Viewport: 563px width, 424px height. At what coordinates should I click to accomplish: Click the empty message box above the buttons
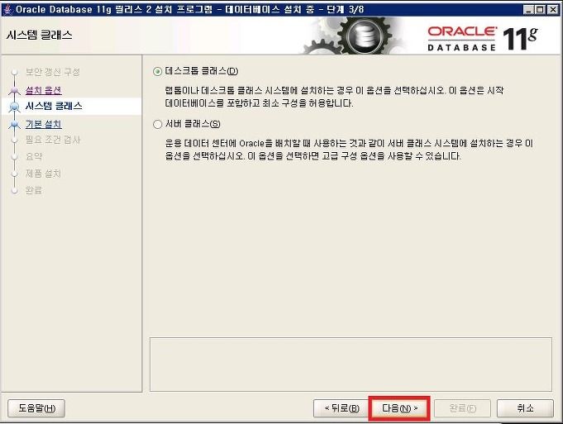click(351, 364)
